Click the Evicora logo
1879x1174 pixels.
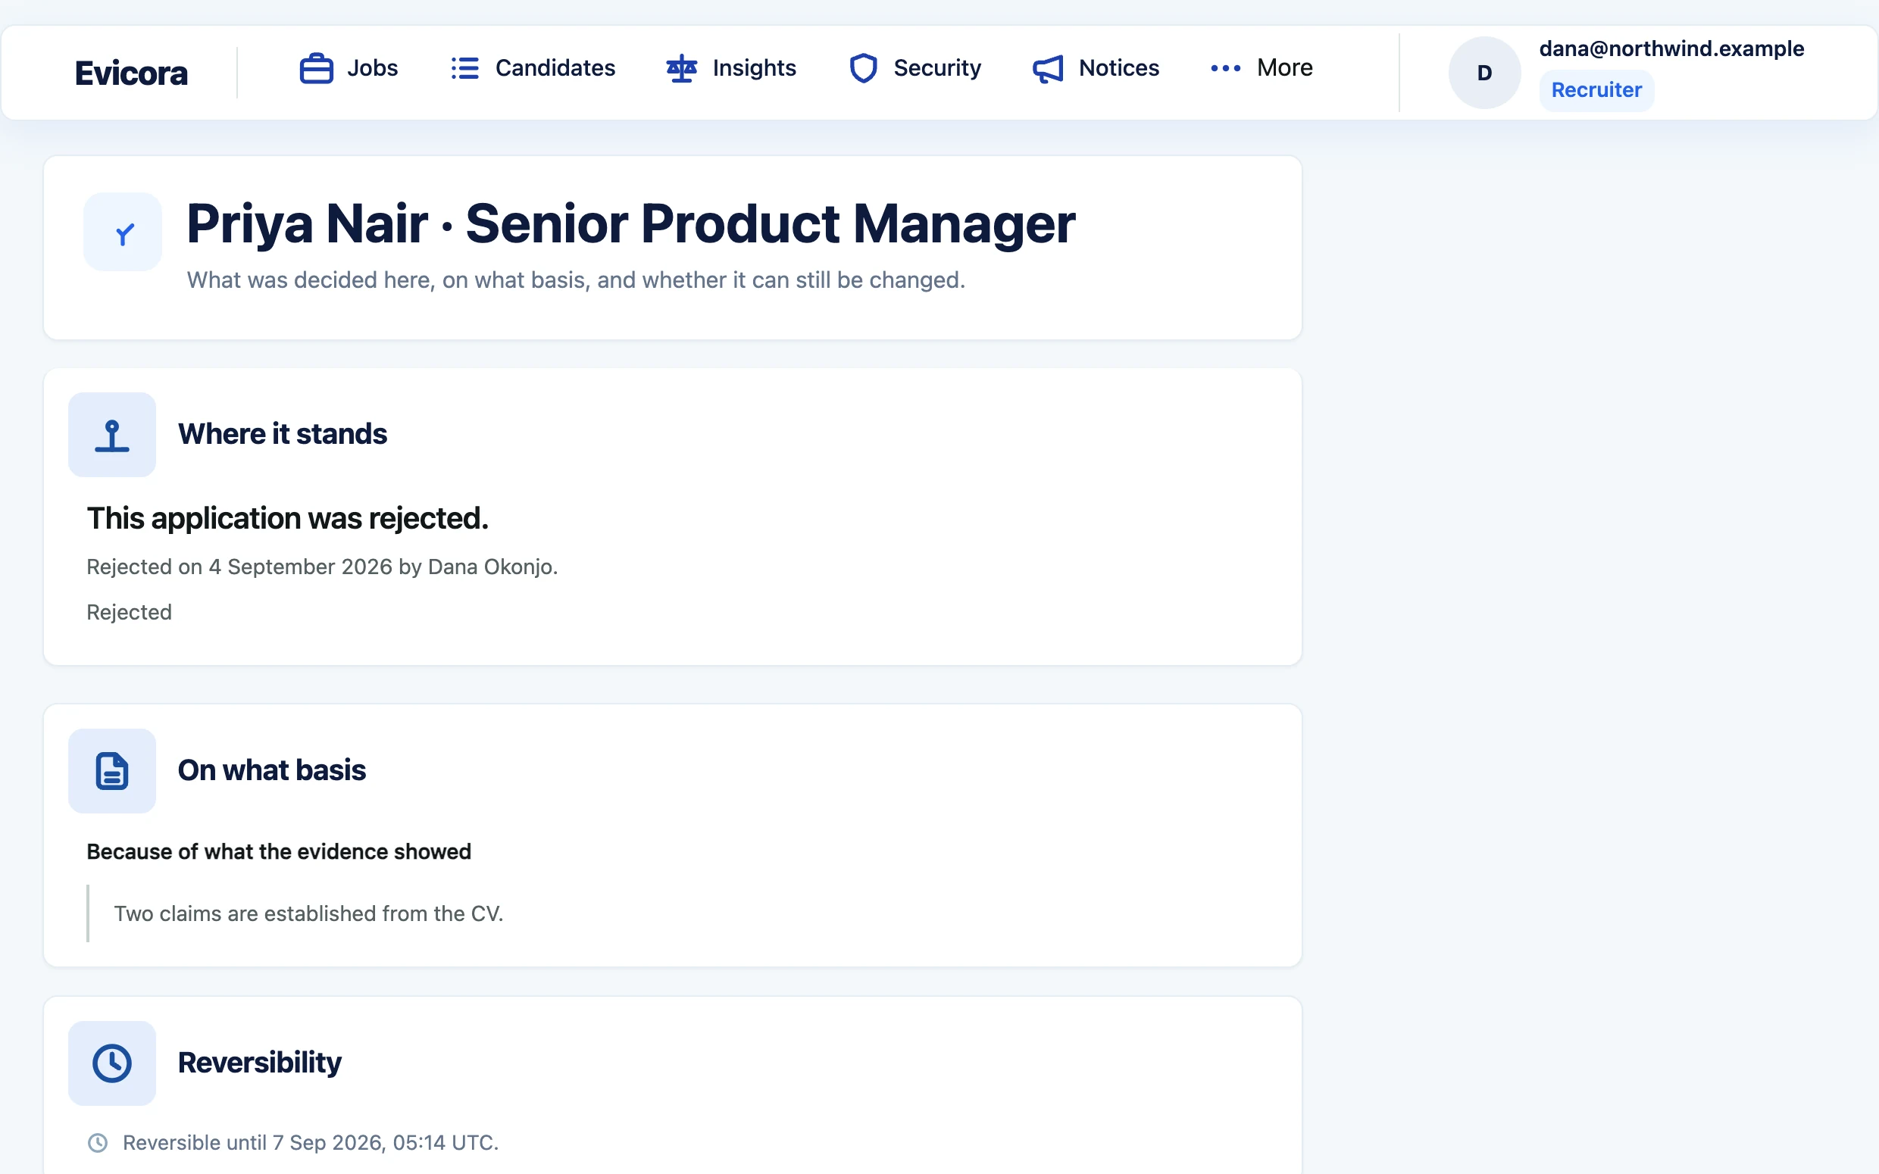(131, 73)
